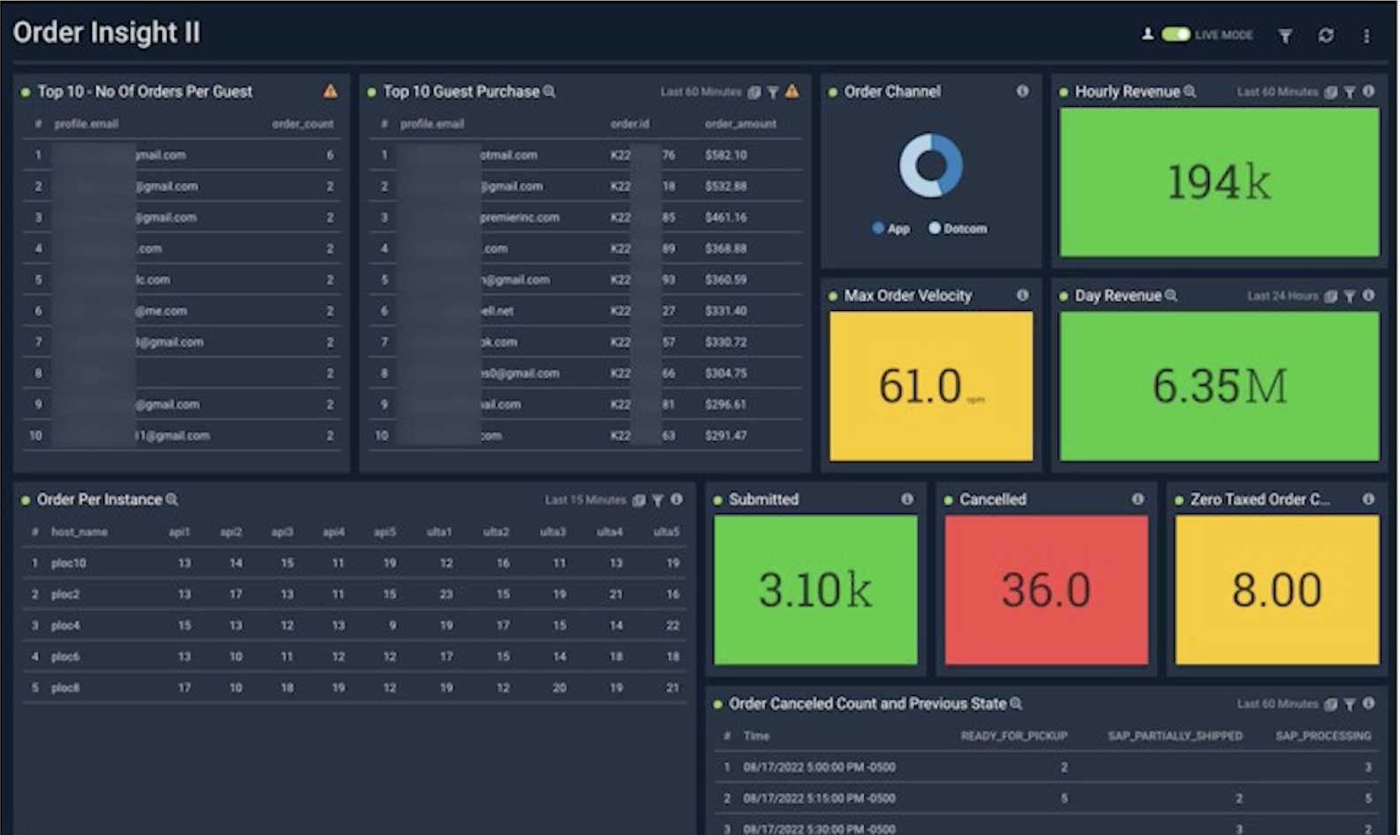
Task: Toggle the Live Mode switch
Action: (x=1175, y=34)
